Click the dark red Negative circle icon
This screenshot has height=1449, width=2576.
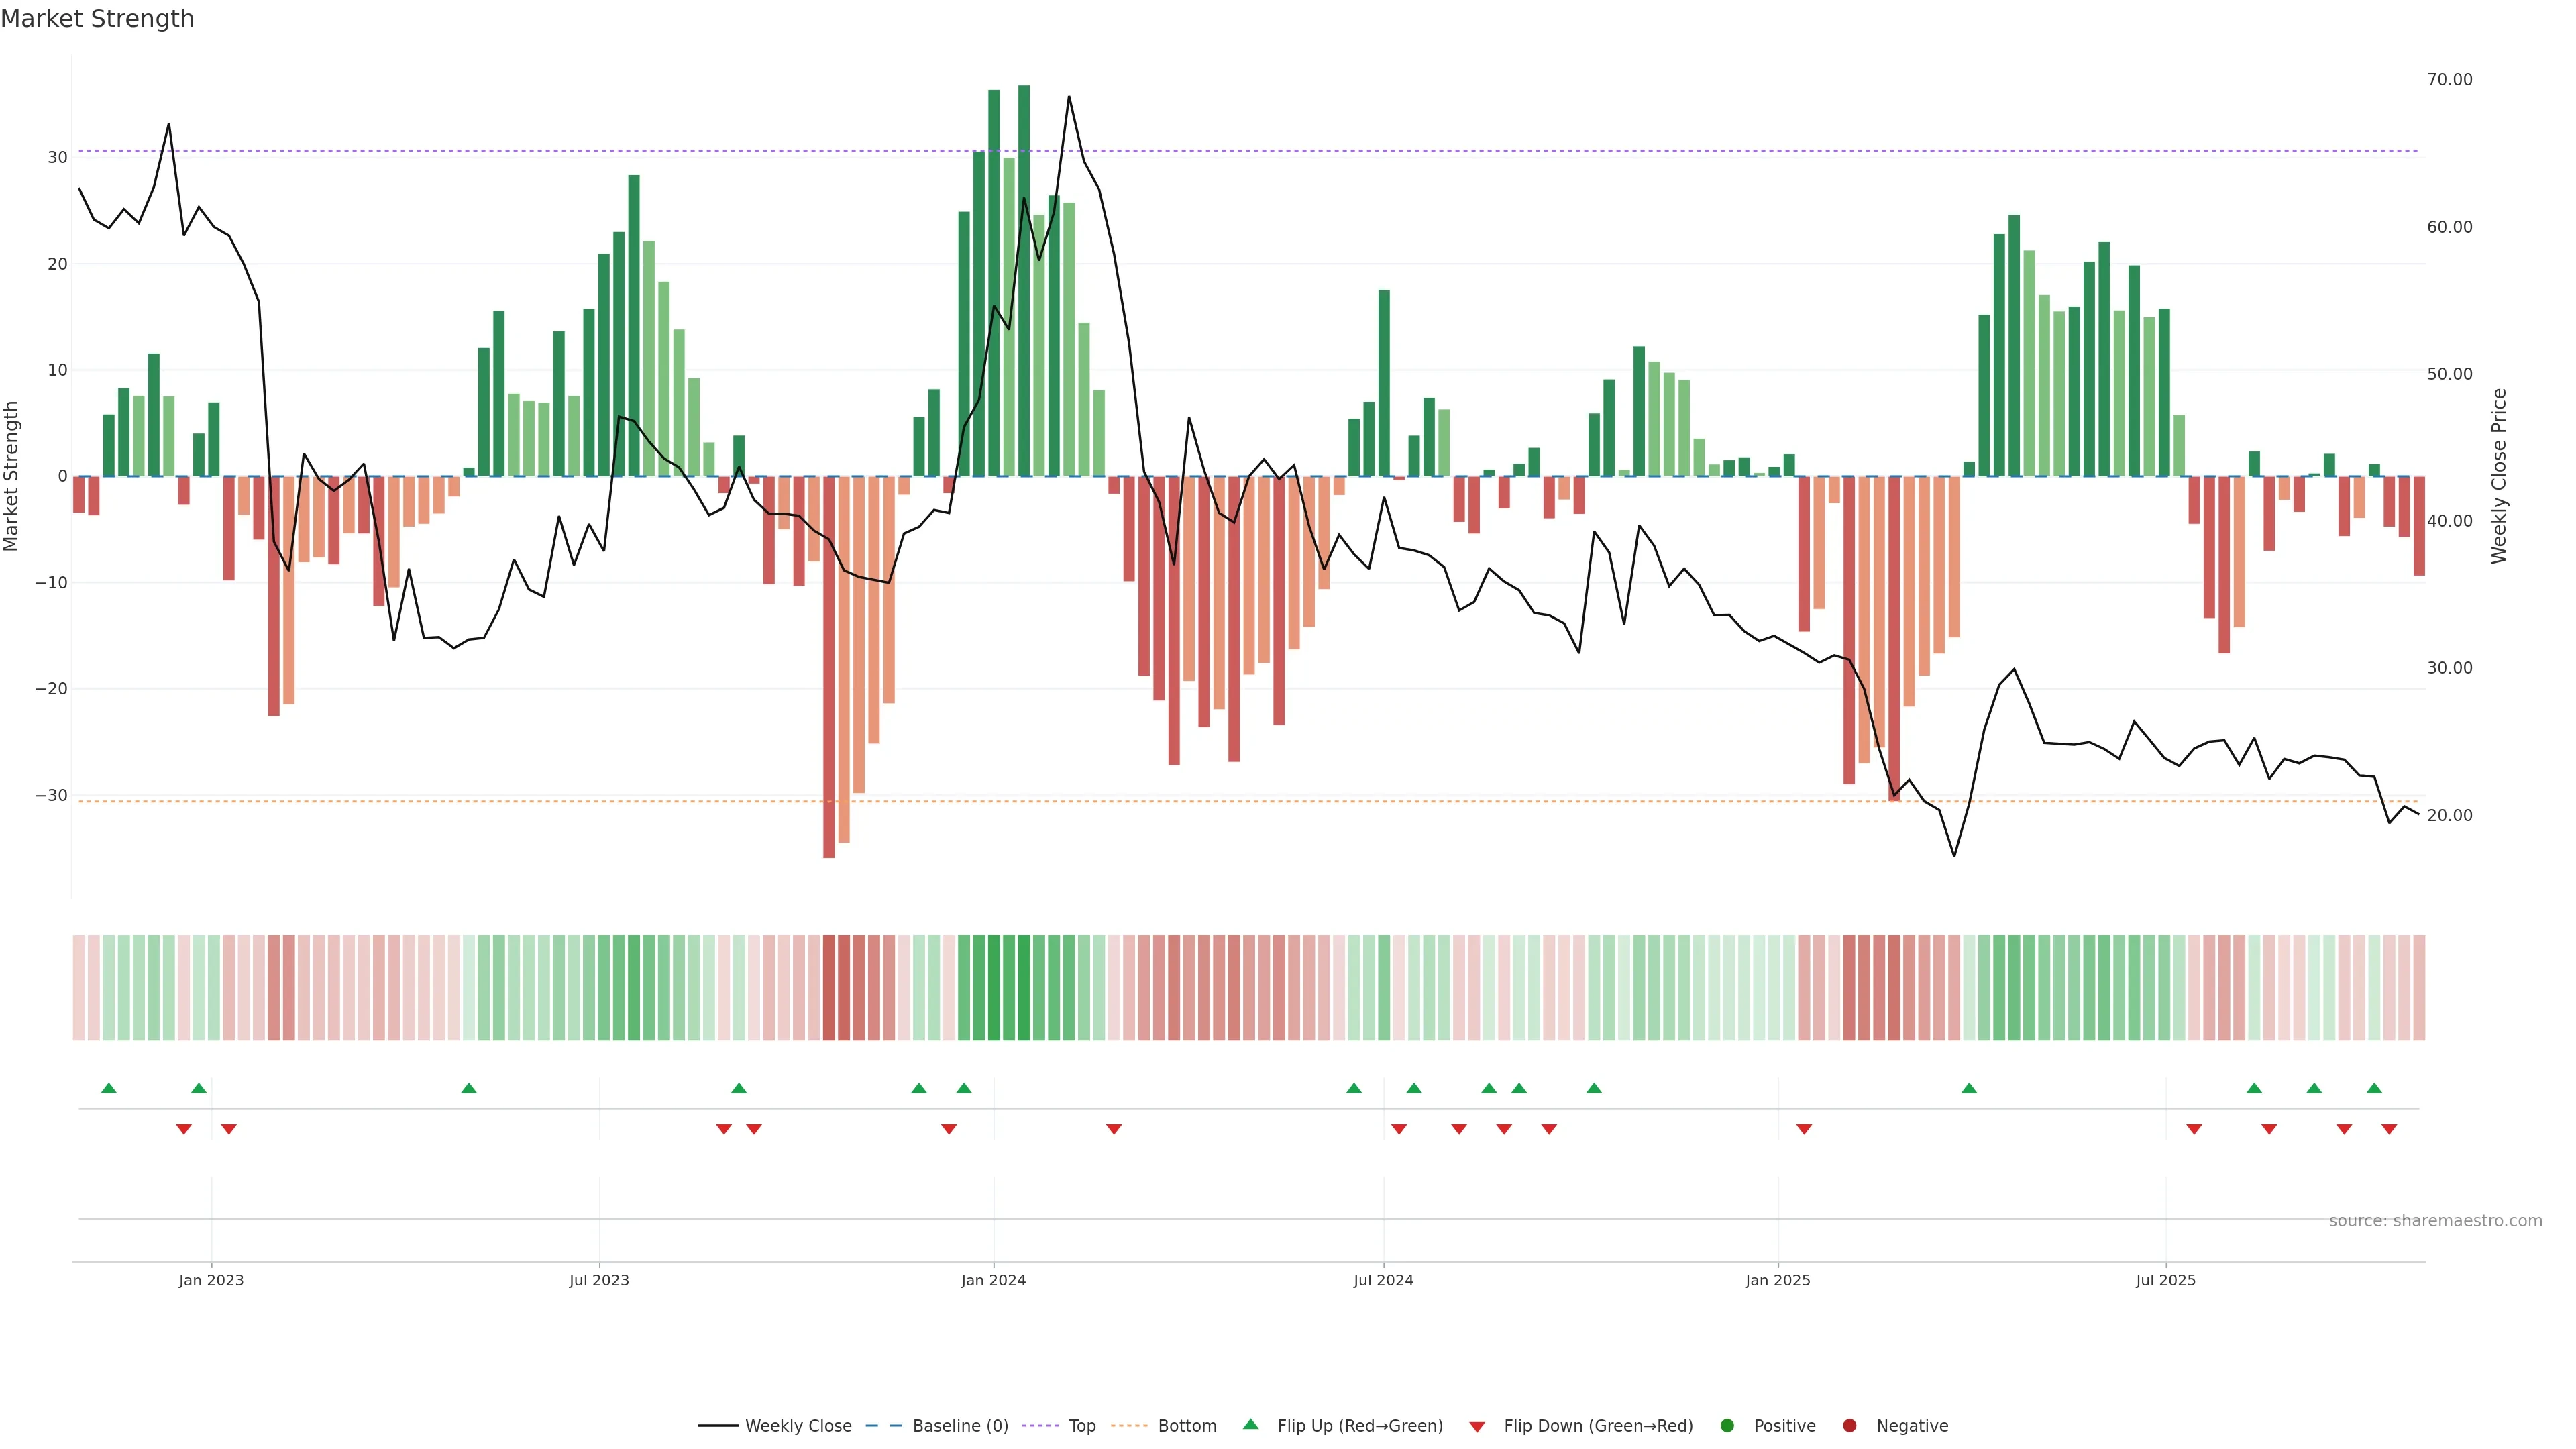click(1849, 1425)
